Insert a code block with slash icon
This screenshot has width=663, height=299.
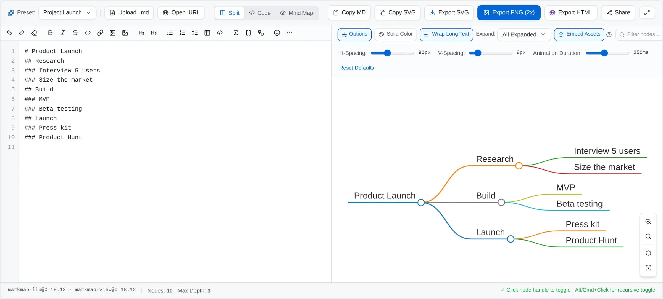220,33
